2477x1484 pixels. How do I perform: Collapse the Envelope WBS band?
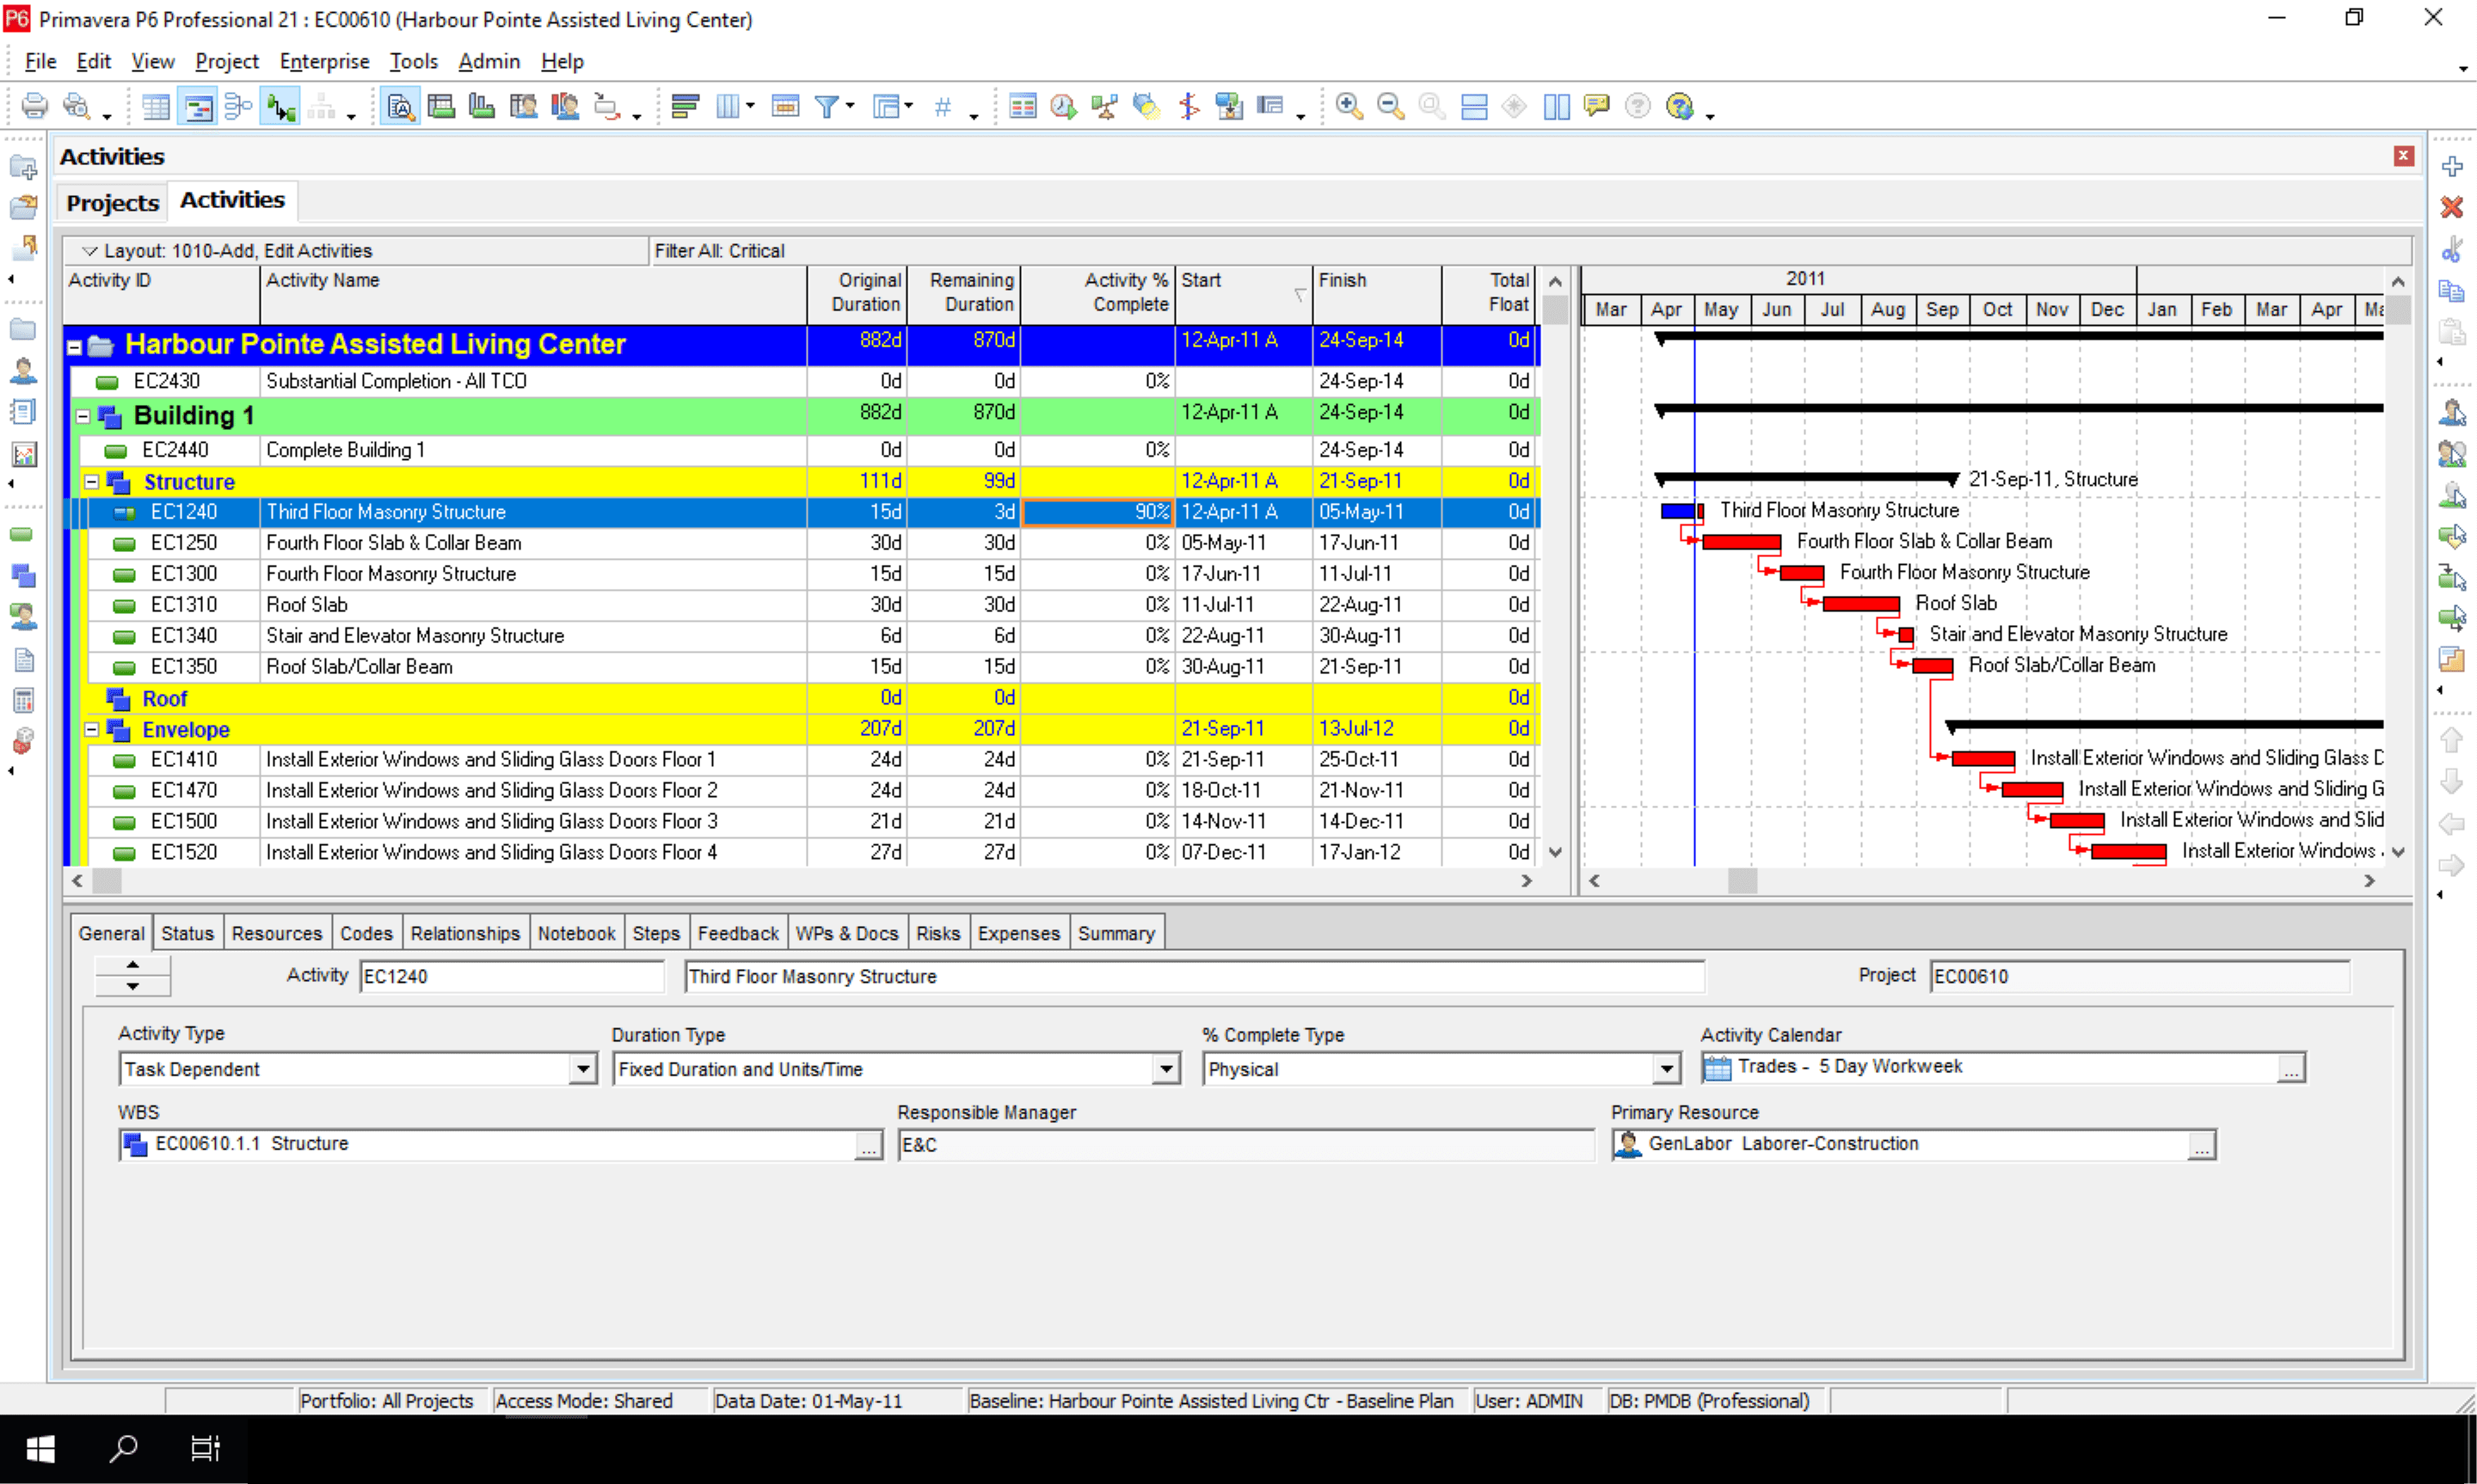point(92,730)
